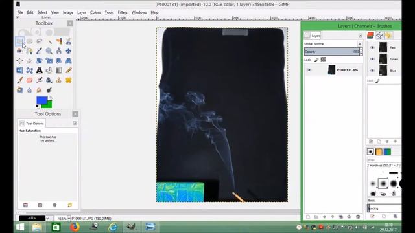Select the Blur/Sharpen droplet tool

point(30,90)
